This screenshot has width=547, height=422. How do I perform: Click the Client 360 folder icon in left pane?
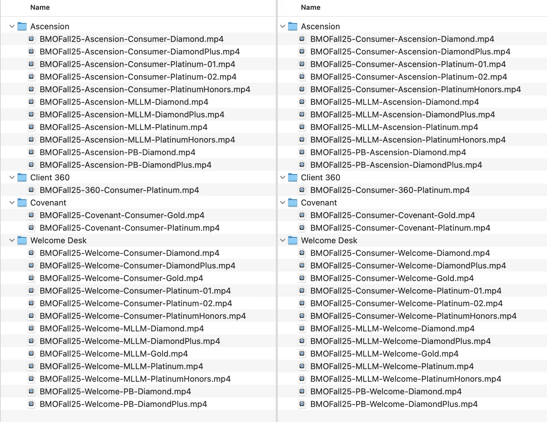click(x=22, y=177)
